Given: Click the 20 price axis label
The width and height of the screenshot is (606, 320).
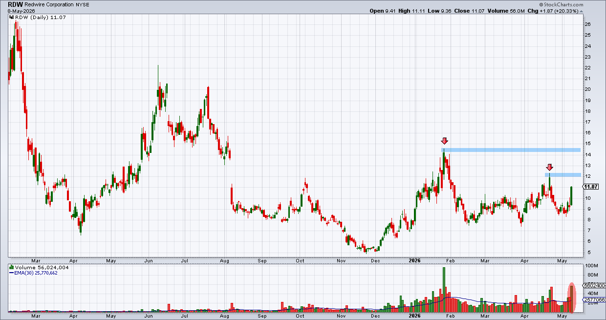Looking at the screenshot, I should [x=588, y=89].
